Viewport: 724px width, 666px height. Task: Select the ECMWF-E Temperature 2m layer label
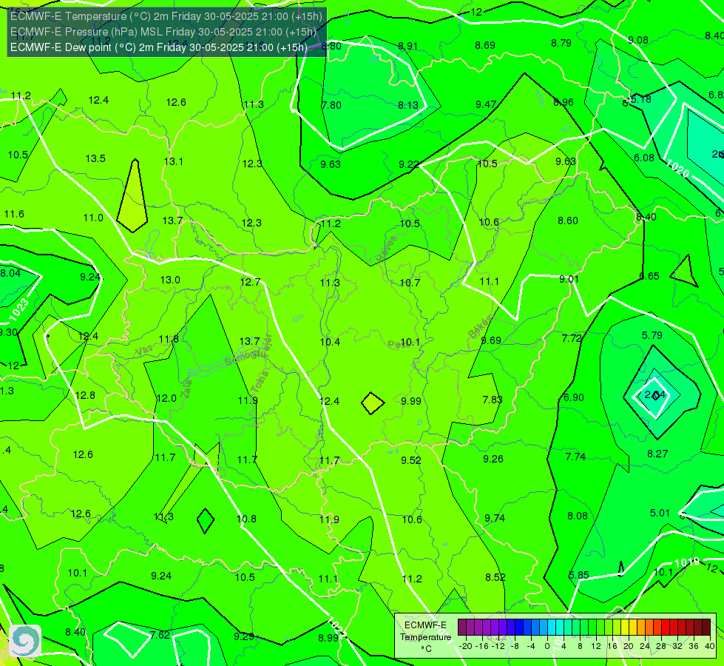point(166,16)
